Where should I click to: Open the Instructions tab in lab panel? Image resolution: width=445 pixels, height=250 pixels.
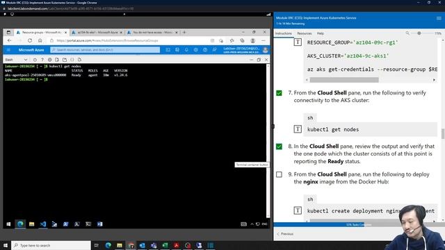(x=283, y=33)
